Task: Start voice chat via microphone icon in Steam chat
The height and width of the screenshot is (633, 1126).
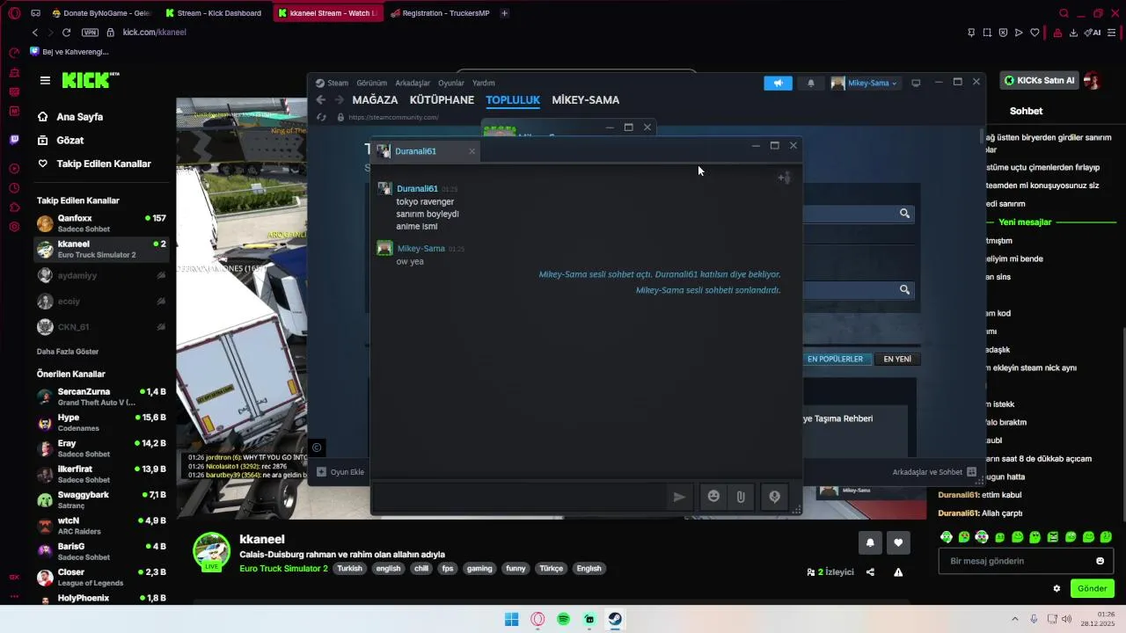Action: click(774, 497)
